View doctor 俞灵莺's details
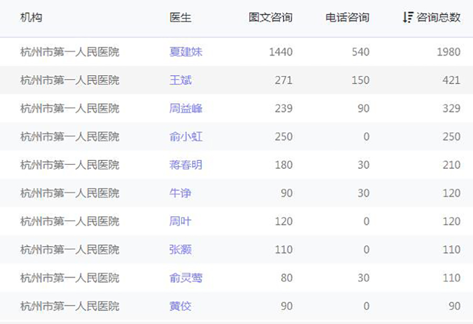This screenshot has width=473, height=324. click(x=186, y=278)
